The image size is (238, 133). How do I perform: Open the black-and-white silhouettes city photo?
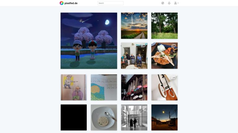point(134,118)
